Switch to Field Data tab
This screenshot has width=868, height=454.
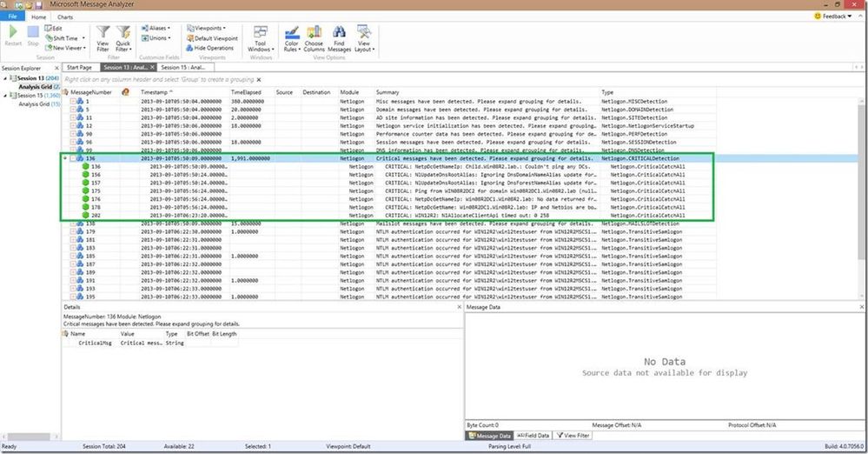[x=533, y=436]
